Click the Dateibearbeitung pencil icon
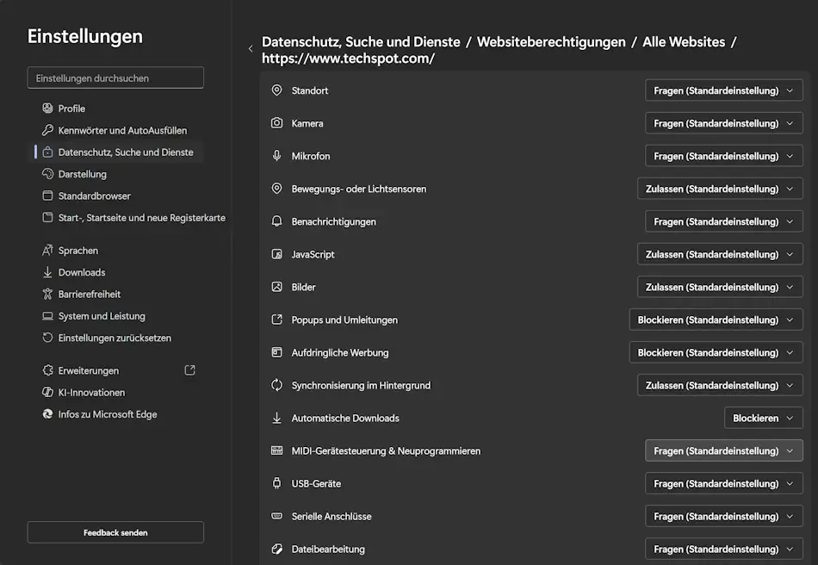The image size is (818, 565). coord(276,548)
